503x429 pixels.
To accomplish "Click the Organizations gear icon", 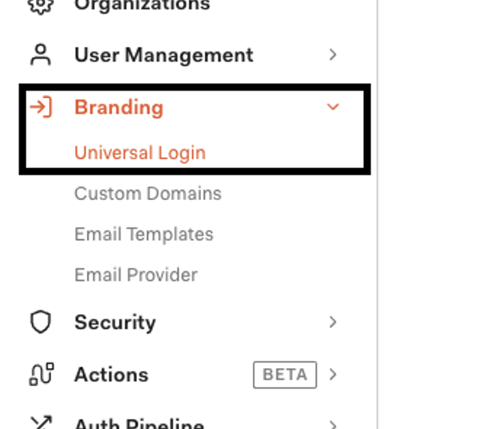I will pos(40,5).
